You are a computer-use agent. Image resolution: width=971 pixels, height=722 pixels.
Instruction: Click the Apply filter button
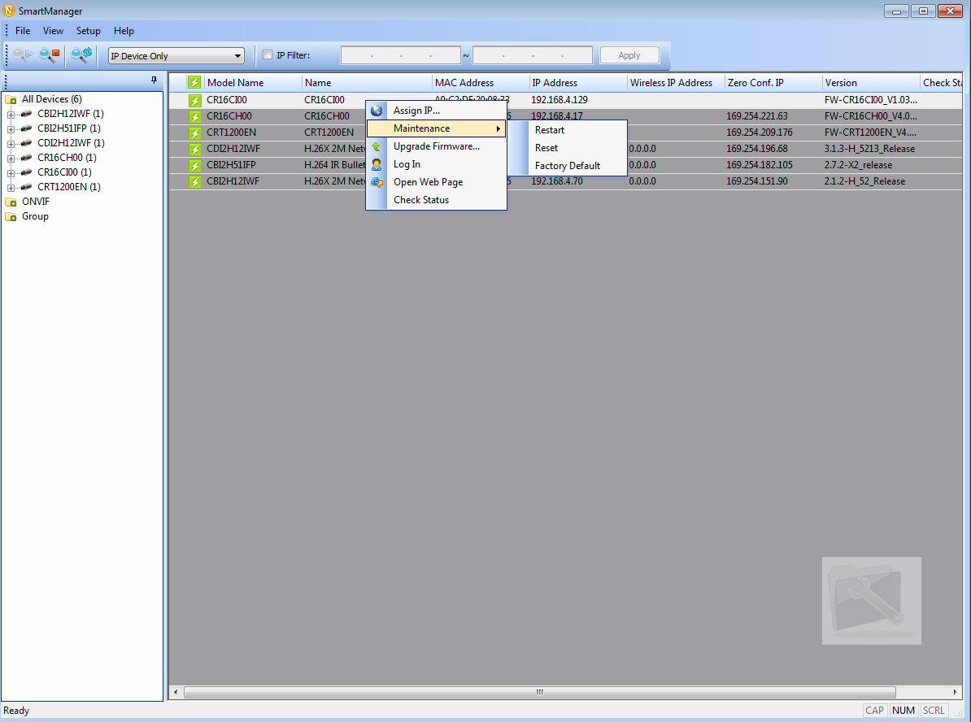(629, 55)
